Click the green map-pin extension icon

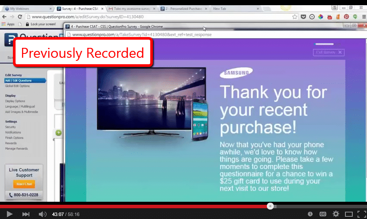[x=355, y=17]
